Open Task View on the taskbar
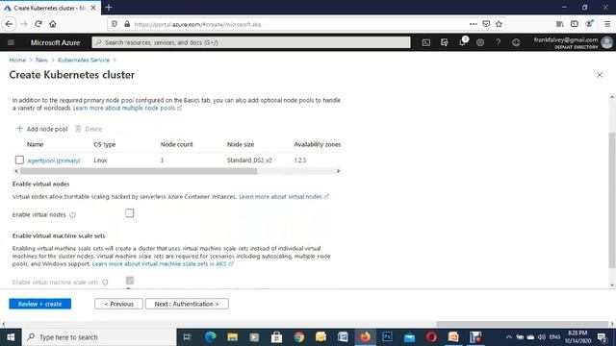This screenshot has height=346, width=616. (x=188, y=337)
